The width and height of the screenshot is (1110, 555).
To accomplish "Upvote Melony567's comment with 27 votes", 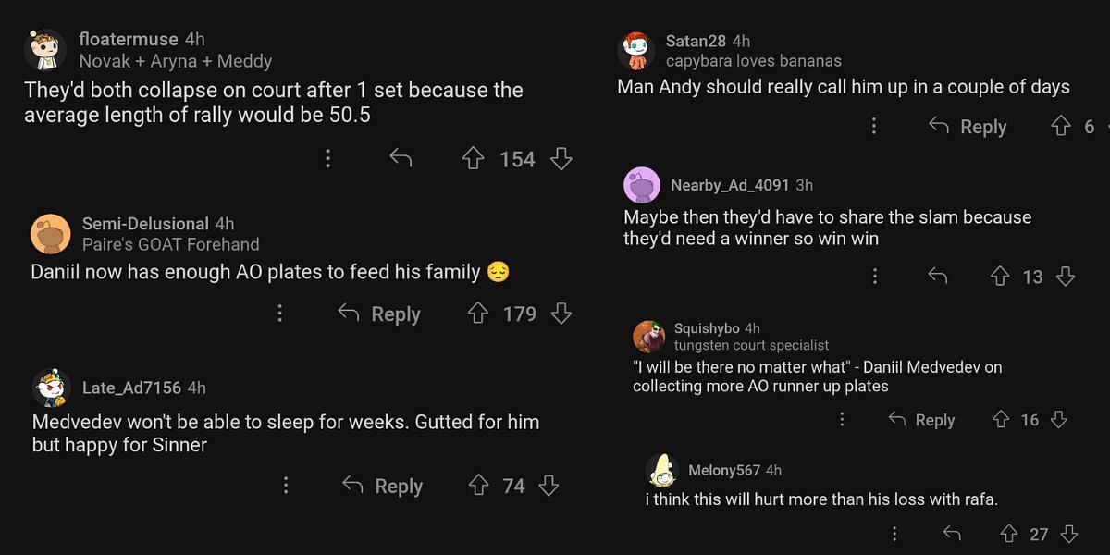I will [1009, 534].
